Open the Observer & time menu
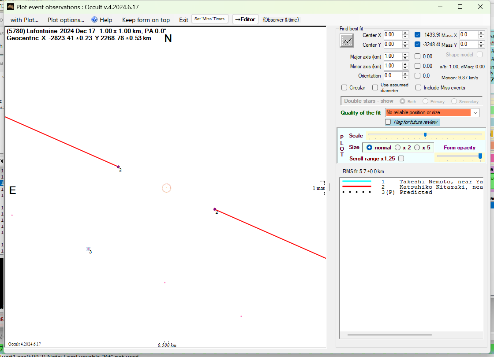 click(x=281, y=20)
